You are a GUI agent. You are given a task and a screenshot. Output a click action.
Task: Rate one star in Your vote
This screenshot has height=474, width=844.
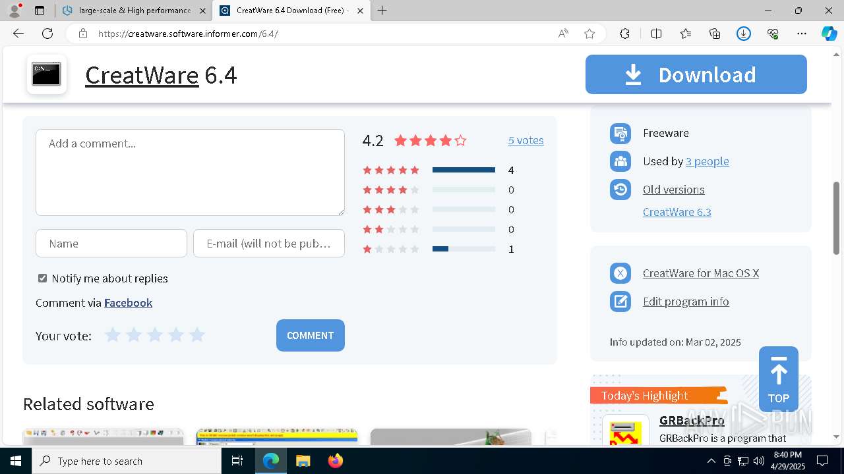point(113,335)
